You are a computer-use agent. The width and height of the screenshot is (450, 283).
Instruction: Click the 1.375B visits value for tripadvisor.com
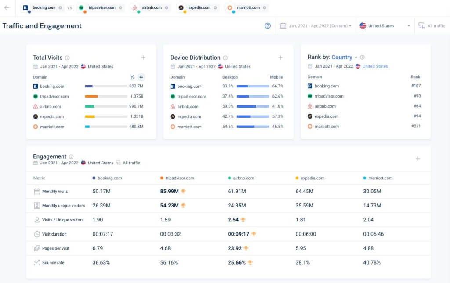tap(137, 96)
